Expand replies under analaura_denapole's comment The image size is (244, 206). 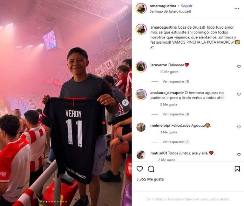click(176, 114)
